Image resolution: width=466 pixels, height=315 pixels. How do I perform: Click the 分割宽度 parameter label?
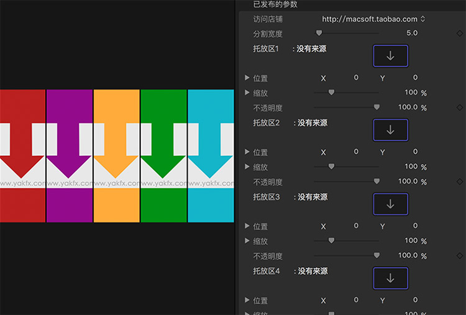click(x=268, y=34)
